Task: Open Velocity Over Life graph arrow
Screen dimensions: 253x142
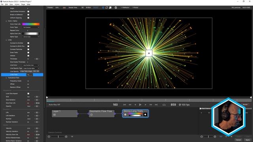Action: coord(39,135)
